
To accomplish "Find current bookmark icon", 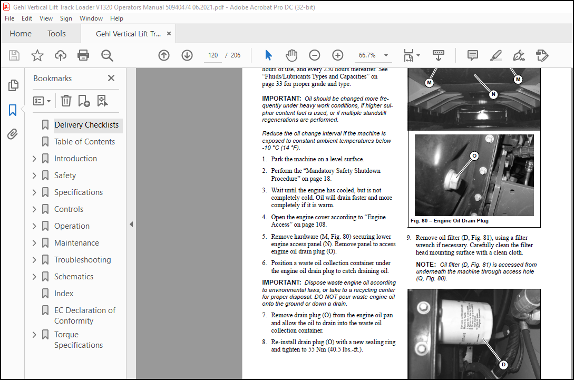I will (x=102, y=101).
